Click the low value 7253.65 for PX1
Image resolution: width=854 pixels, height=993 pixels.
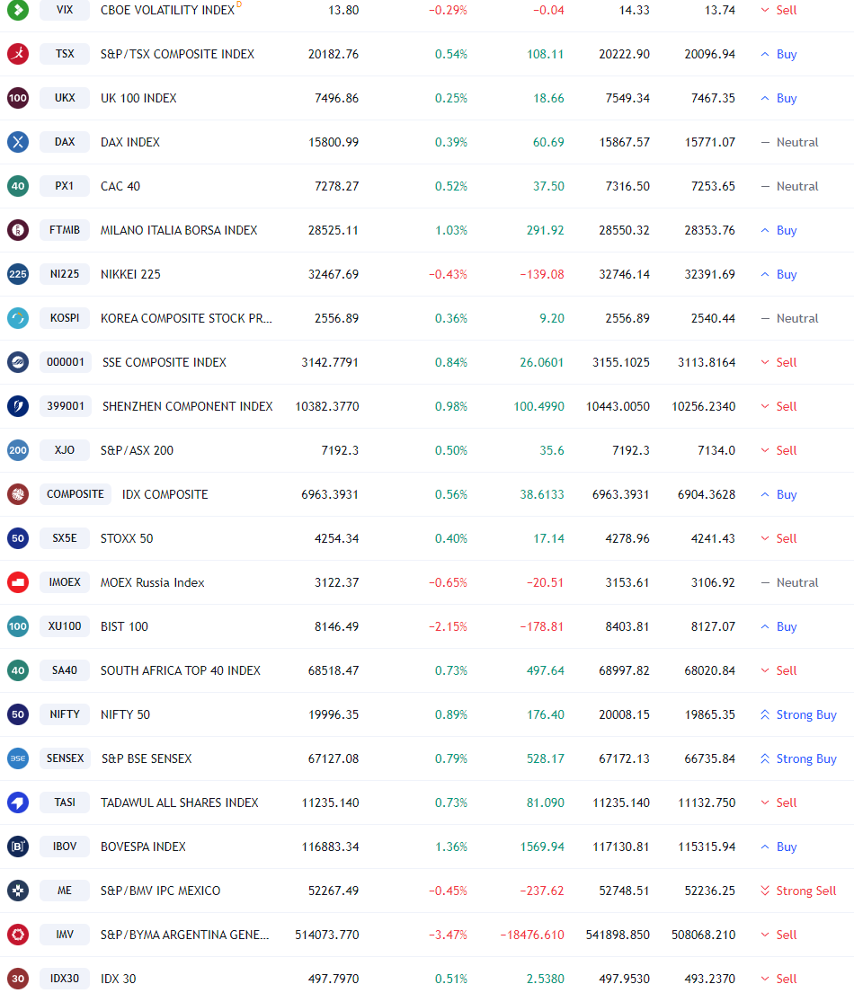click(714, 186)
